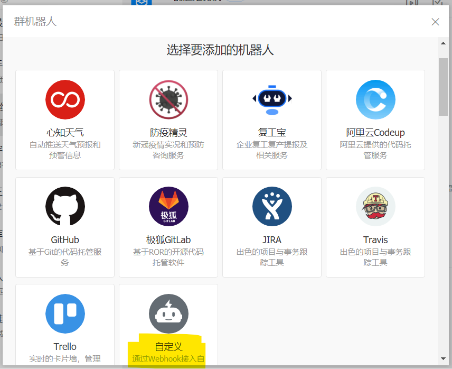Select the 防疫精灵 virus icon

coord(168,99)
